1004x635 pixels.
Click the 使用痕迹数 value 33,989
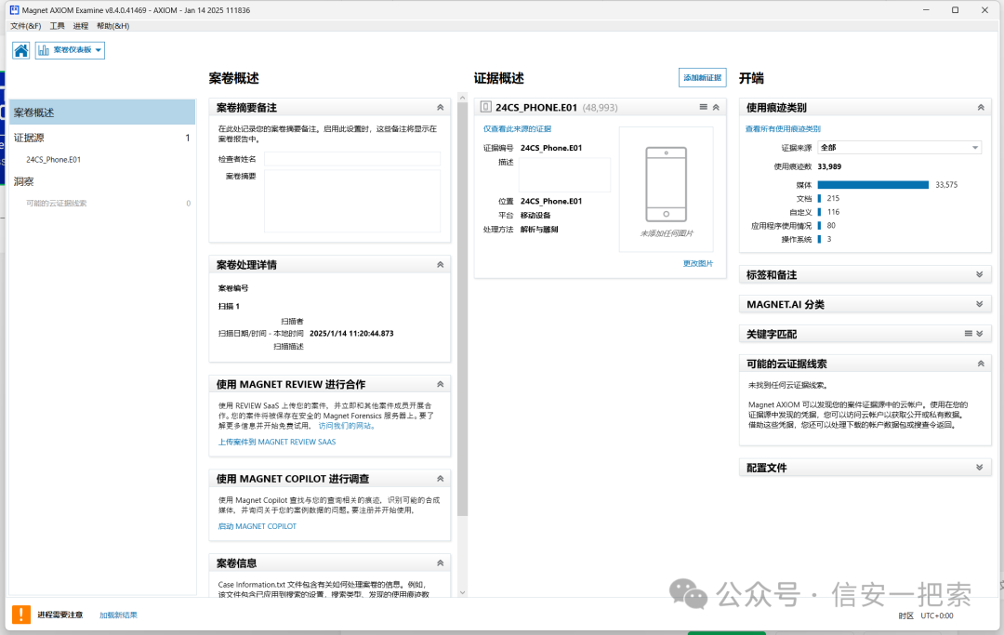tap(829, 166)
